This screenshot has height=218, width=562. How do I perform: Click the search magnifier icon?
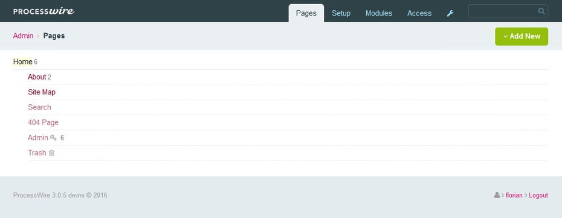(x=541, y=11)
